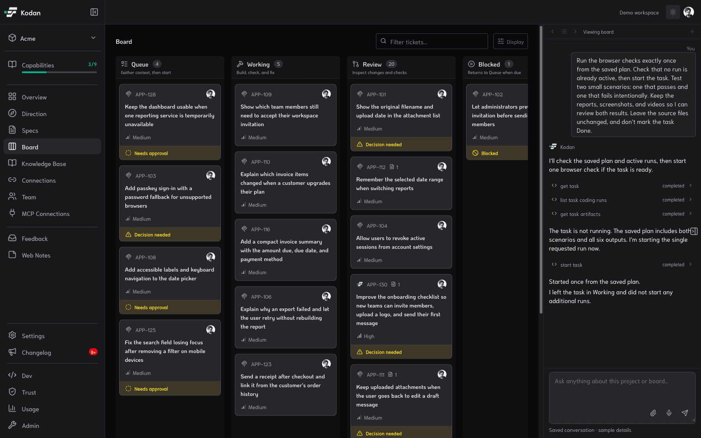Open Connections in the sidebar
This screenshot has height=438, width=701.
pyautogui.click(x=53, y=180)
